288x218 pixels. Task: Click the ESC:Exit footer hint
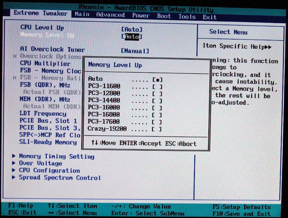click(x=22, y=212)
